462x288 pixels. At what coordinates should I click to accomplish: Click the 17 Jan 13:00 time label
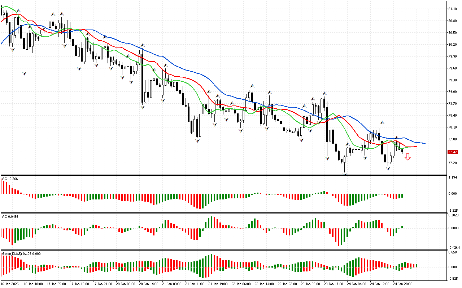click(79, 284)
